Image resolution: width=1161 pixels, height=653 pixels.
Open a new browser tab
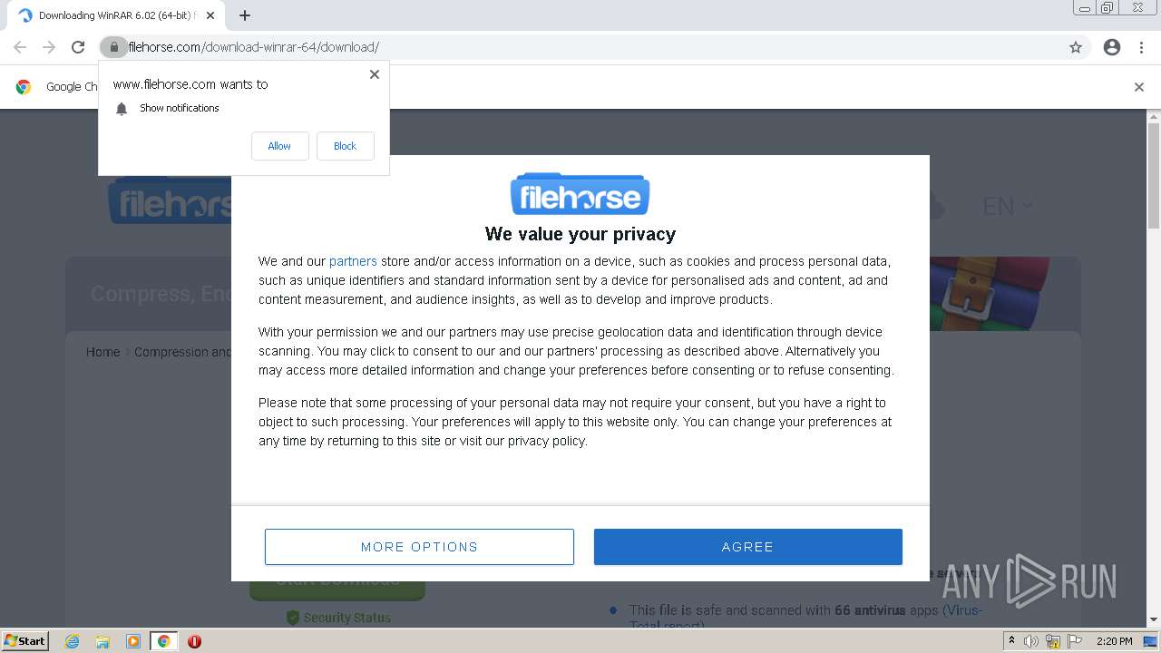tap(245, 15)
